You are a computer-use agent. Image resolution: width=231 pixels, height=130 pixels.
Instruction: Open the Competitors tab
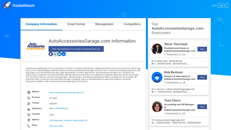coord(132,24)
